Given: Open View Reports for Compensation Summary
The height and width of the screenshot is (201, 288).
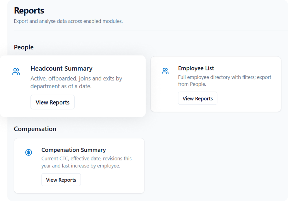Looking at the screenshot, I should tap(61, 180).
